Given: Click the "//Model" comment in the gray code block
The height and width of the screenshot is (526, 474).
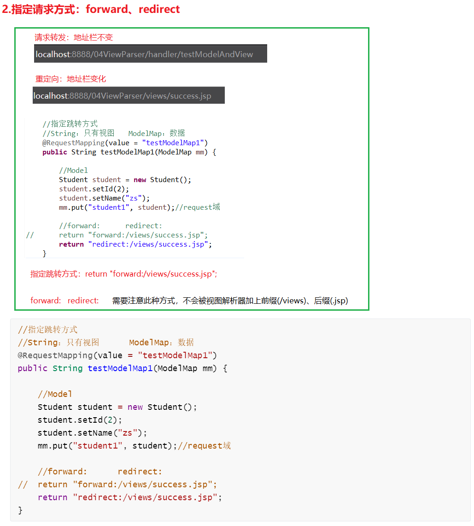Looking at the screenshot, I should point(55,394).
